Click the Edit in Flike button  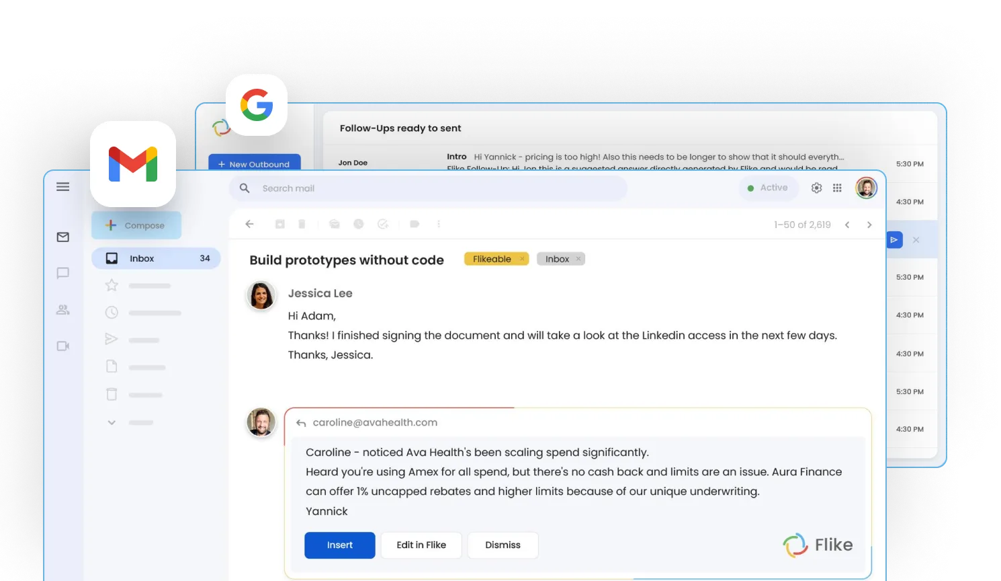pos(421,545)
